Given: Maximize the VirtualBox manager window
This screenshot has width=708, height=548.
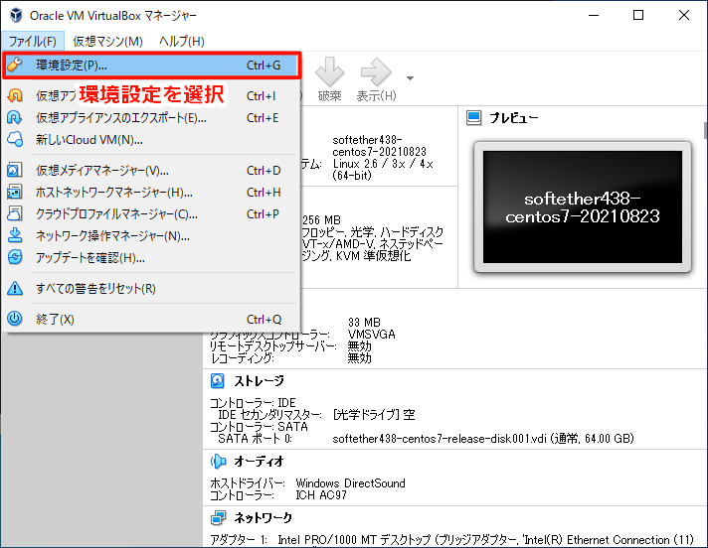Looking at the screenshot, I should pyautogui.click(x=638, y=15).
